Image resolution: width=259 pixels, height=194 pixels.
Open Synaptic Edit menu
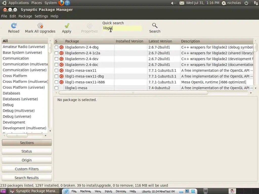pos(13,16)
